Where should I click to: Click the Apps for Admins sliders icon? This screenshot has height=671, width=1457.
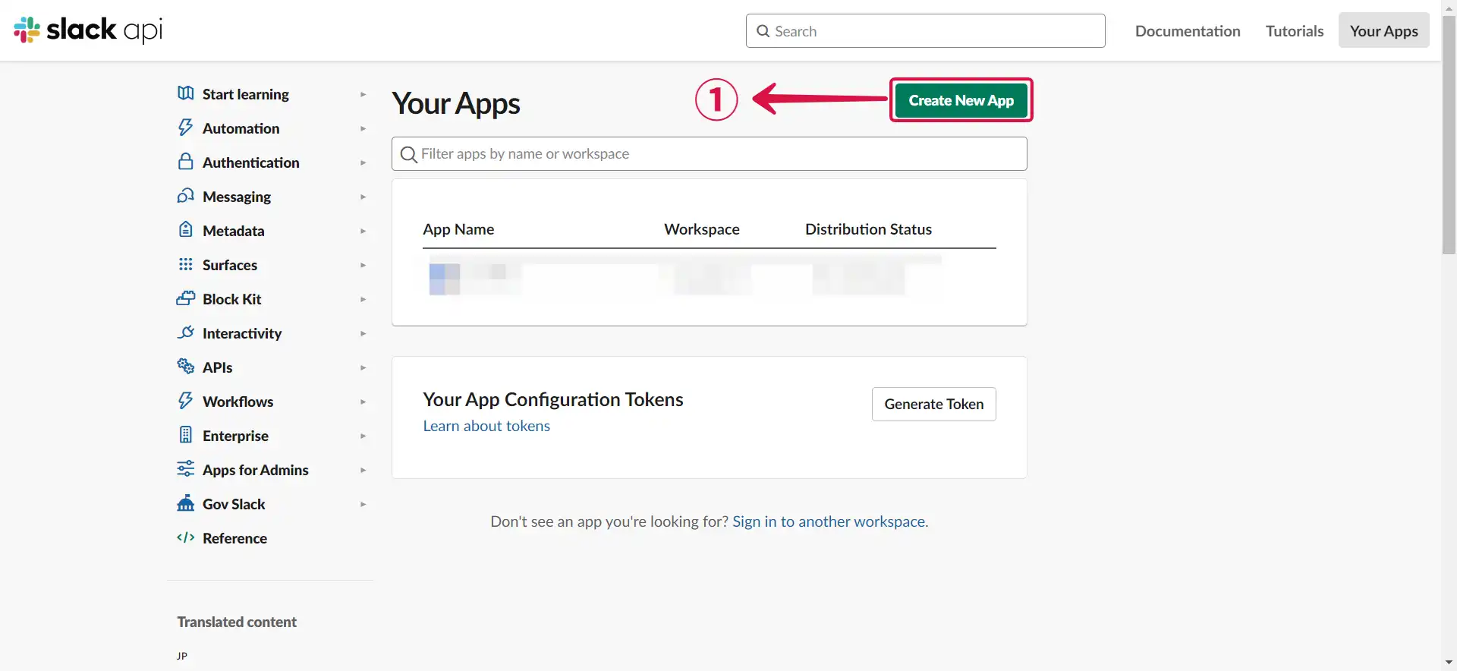coord(185,469)
